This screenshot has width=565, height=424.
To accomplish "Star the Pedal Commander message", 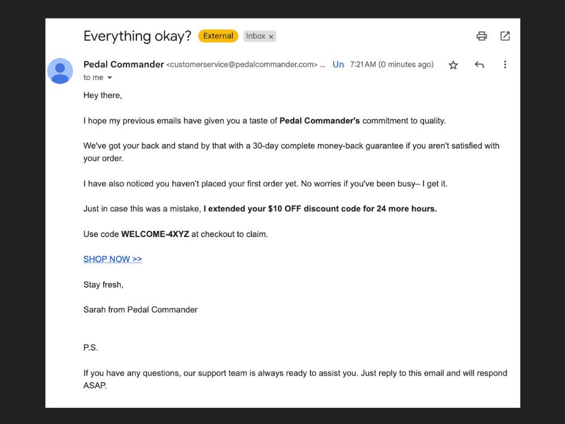I will 453,65.
